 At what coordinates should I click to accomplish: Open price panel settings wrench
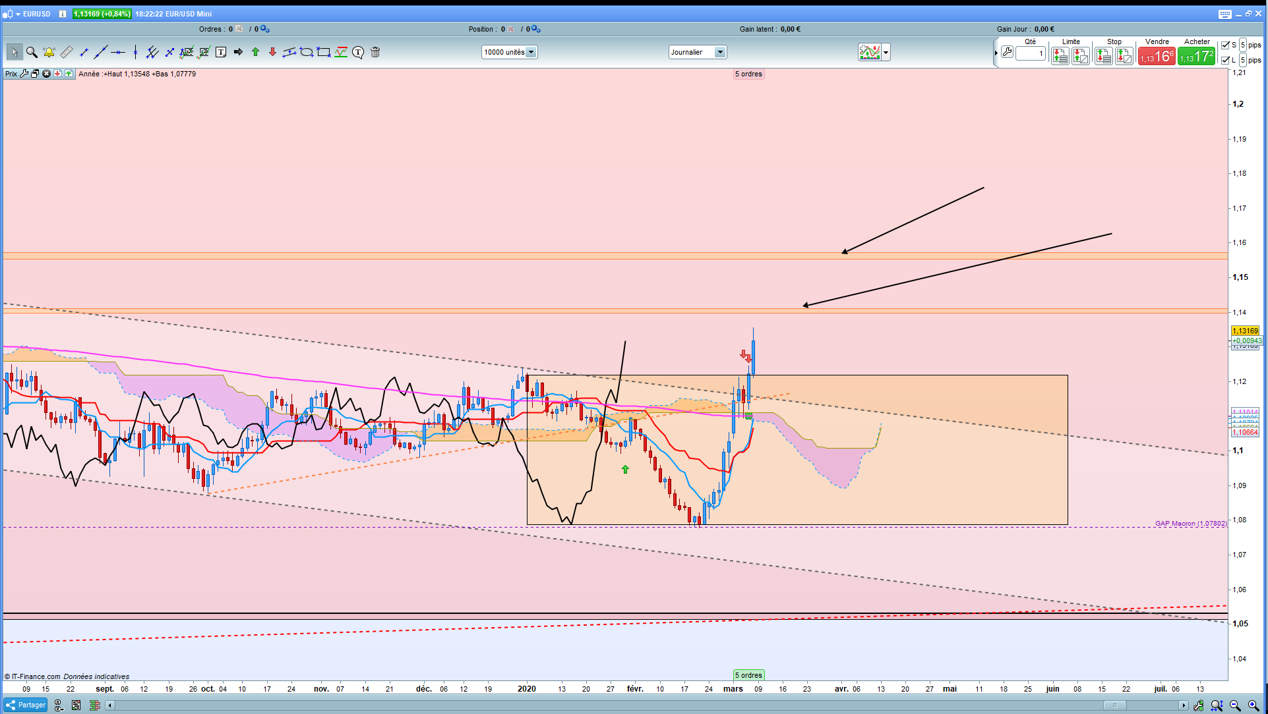24,74
